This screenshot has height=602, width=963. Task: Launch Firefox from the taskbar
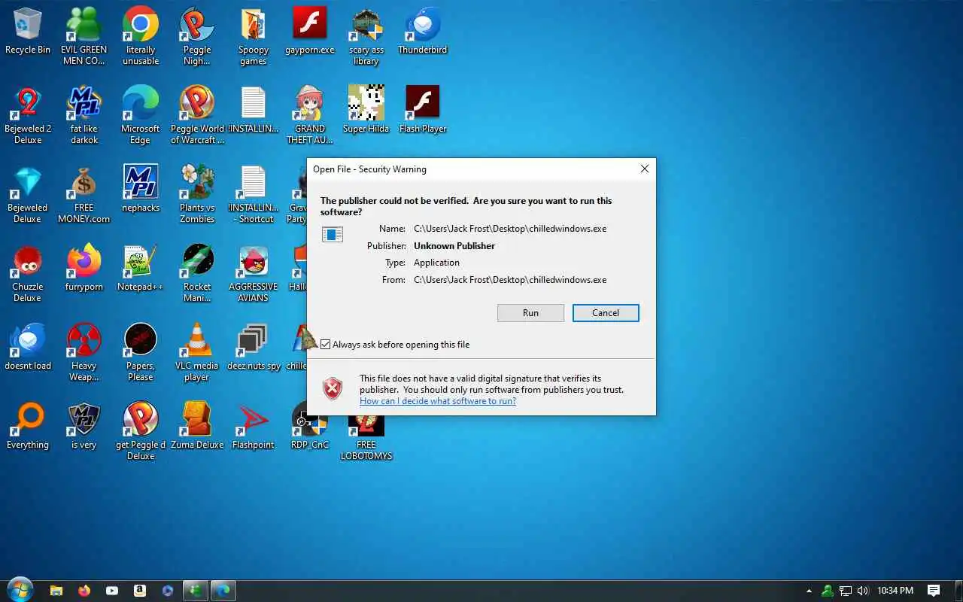[84, 591]
